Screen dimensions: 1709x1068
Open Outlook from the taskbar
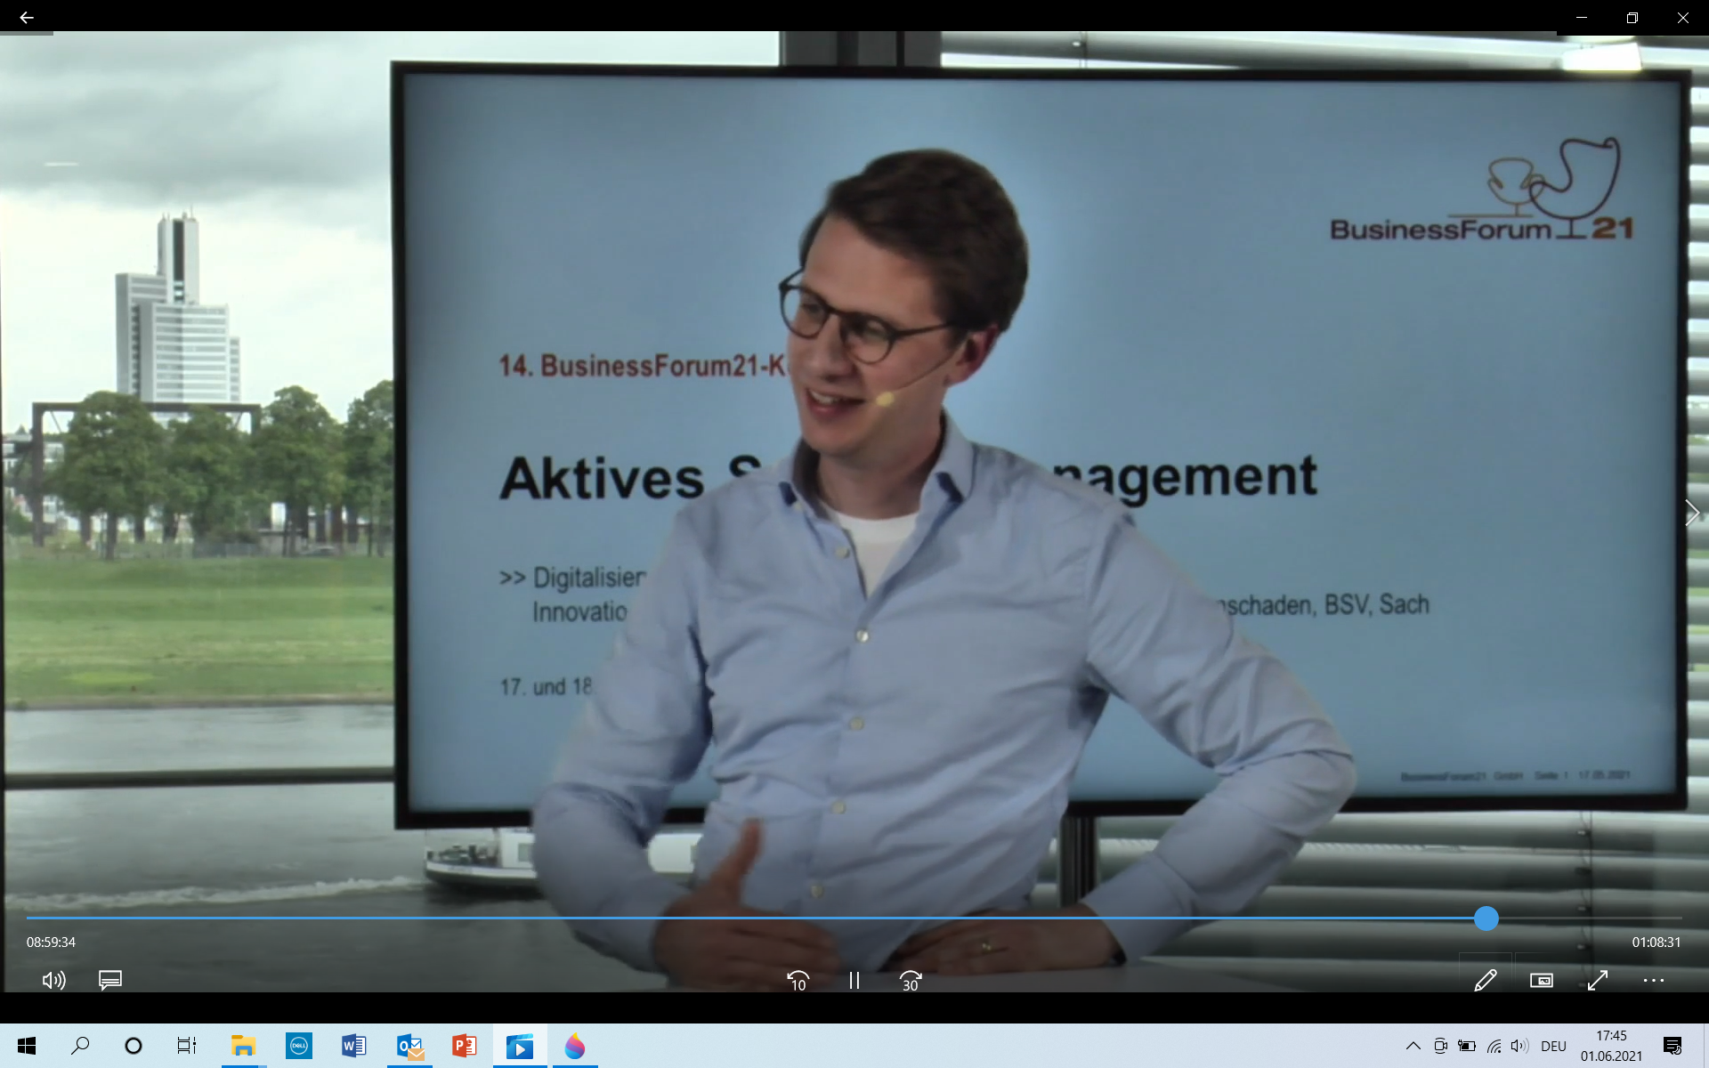click(x=409, y=1046)
